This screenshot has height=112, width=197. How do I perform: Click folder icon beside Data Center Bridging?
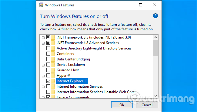(x=53, y=59)
